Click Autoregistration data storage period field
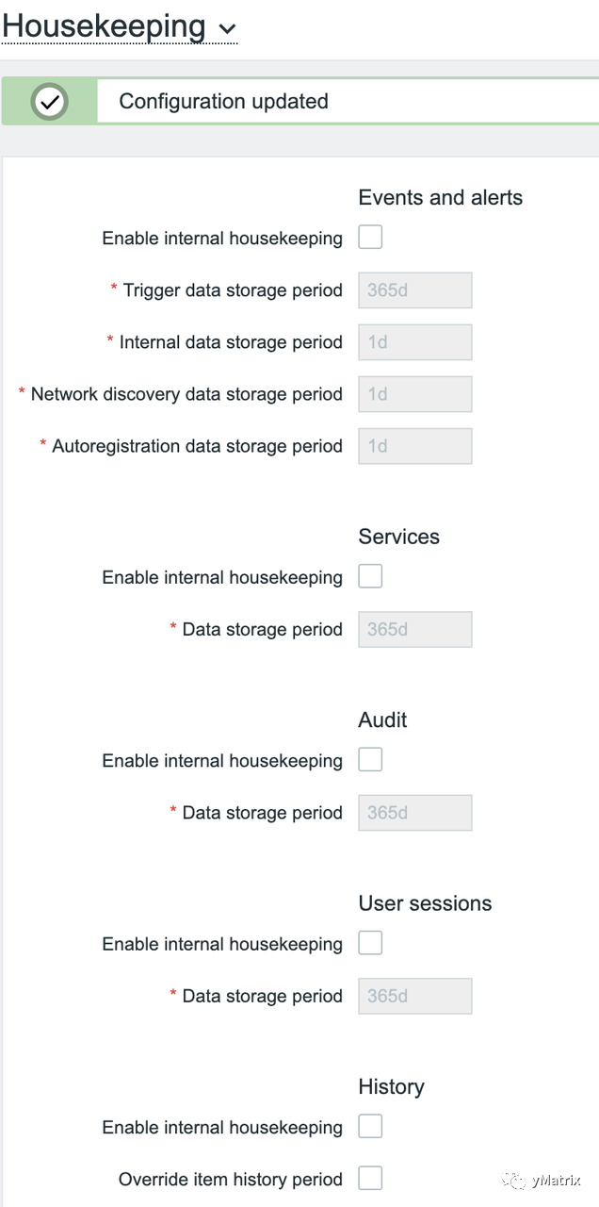The image size is (599, 1207). [x=414, y=446]
